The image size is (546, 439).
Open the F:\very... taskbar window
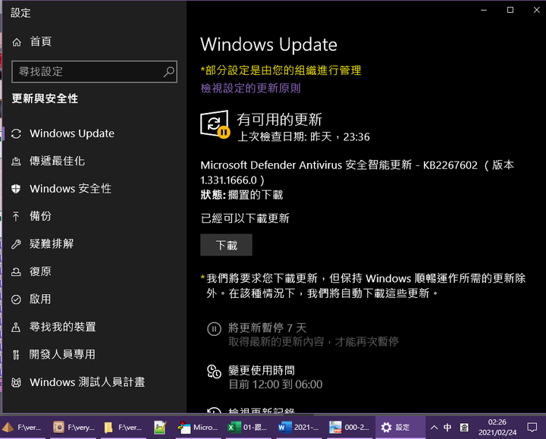74,427
